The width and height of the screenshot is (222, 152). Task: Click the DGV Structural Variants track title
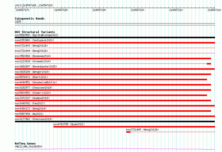click(35, 32)
